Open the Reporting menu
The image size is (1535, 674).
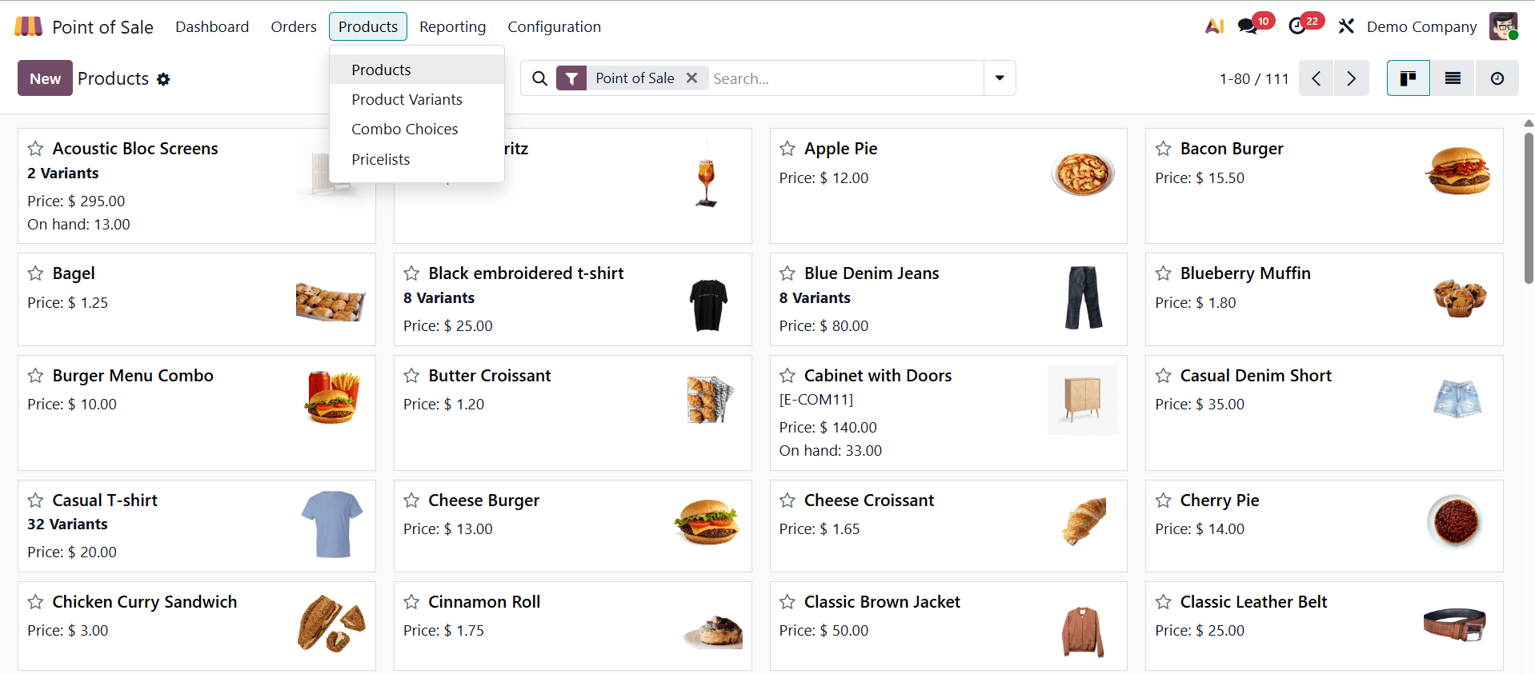(452, 26)
